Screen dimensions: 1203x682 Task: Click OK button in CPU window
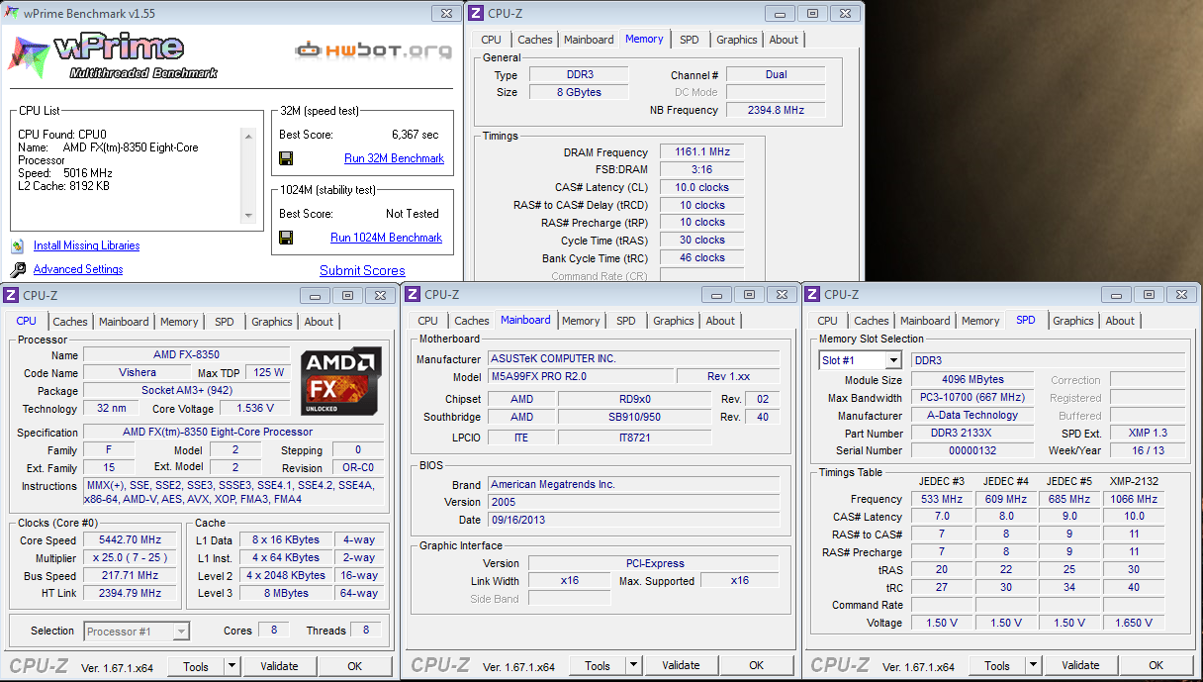click(x=354, y=666)
